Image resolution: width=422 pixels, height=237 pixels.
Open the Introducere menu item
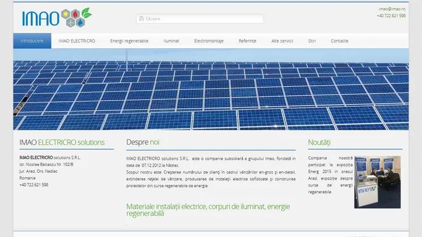pyautogui.click(x=32, y=41)
